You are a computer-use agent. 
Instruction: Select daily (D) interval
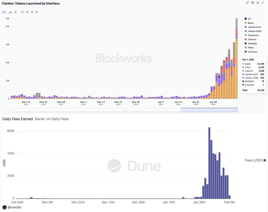(x=22, y=12)
